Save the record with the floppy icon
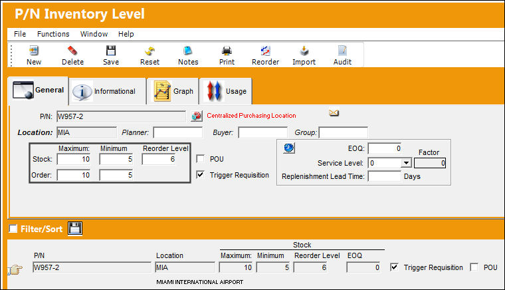 point(111,51)
